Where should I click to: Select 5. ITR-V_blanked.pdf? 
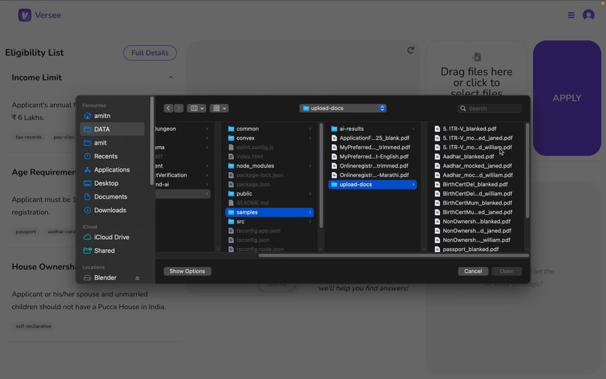pyautogui.click(x=477, y=129)
